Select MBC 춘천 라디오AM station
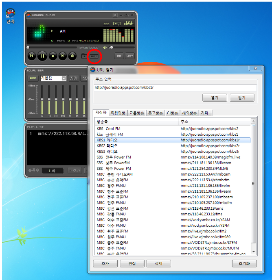Viewport: 272px width, 280px height. coord(173,174)
